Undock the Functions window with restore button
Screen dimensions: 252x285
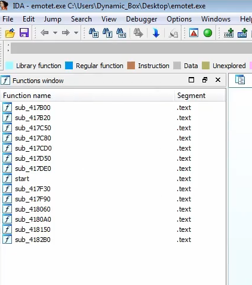[x=205, y=80]
